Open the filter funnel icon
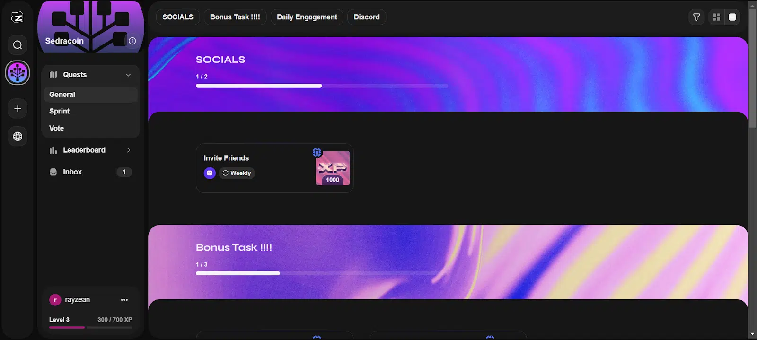This screenshot has height=340, width=757. pos(696,17)
